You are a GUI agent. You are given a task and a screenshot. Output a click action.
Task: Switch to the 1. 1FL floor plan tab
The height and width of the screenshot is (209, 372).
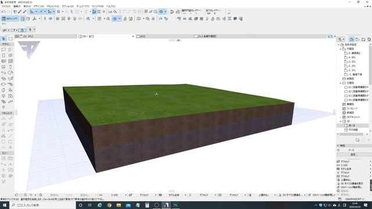46,36
